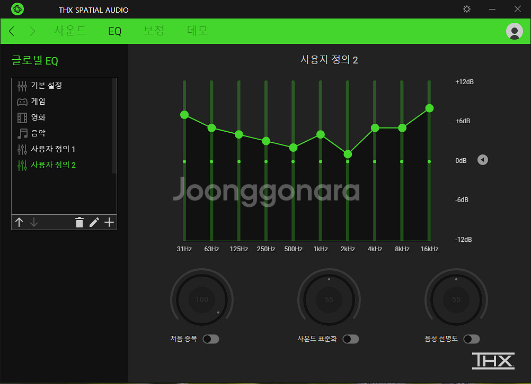Viewport: 531px width, 384px height.
Task: Click the 1kHz EQ slider handle
Action: click(x=321, y=134)
